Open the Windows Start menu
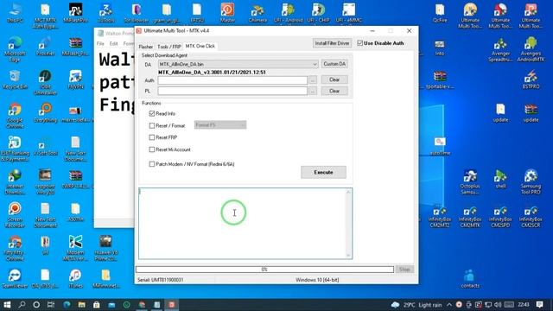This screenshot has width=553, height=311. pyautogui.click(x=7, y=305)
